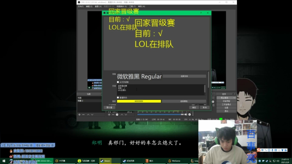Click the question mark help icon in dialog title

coord(201,13)
